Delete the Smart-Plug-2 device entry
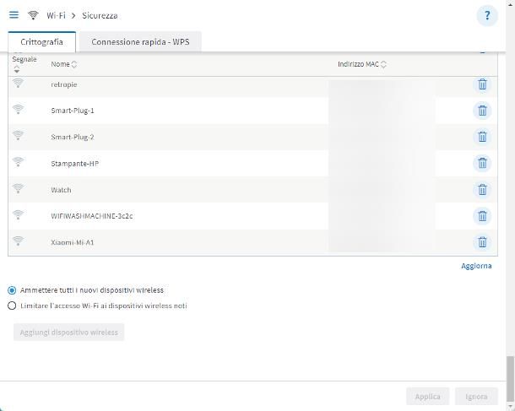 (x=482, y=137)
